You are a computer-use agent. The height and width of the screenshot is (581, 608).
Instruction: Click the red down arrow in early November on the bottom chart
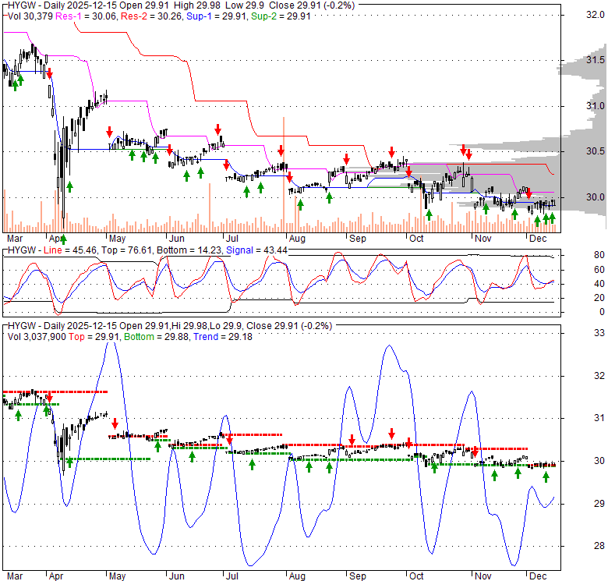(475, 452)
